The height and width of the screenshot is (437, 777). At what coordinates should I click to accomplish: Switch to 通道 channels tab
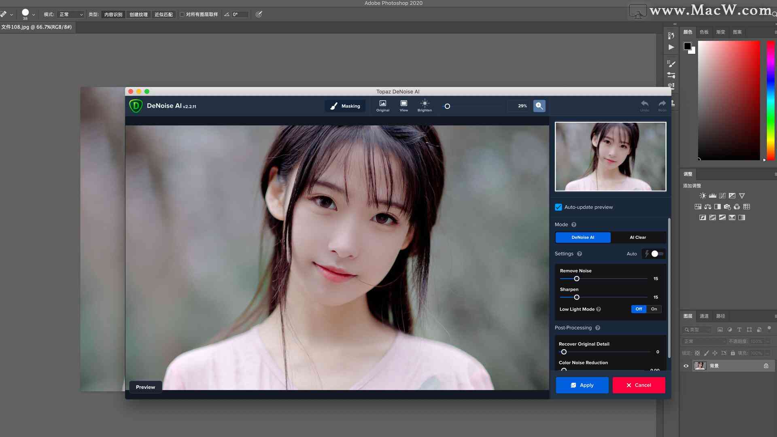pyautogui.click(x=704, y=315)
